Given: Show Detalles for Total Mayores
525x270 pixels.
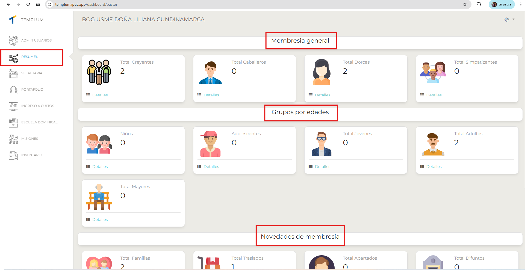Looking at the screenshot, I should tap(100, 219).
